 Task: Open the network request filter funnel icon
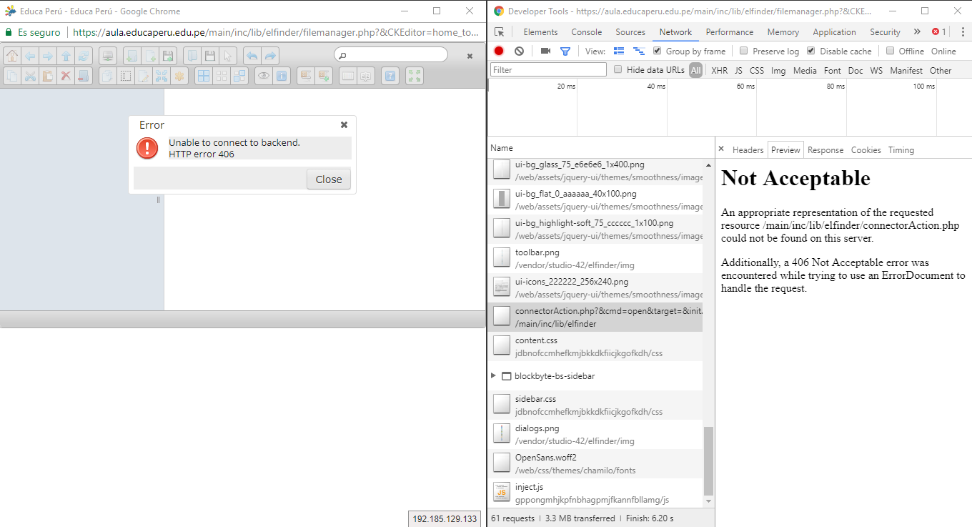[565, 51]
